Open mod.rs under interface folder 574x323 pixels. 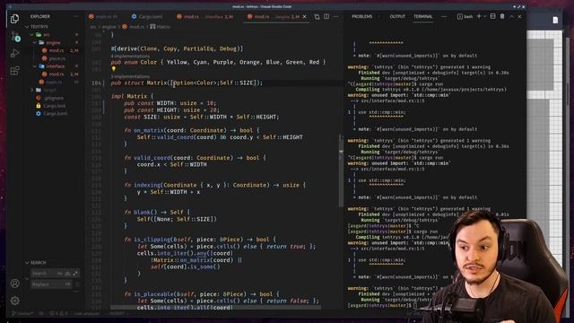pyautogui.click(x=56, y=74)
